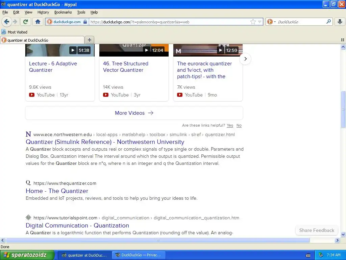Image resolution: width=346 pixels, height=260 pixels.
Task: Click the Share Feedback button
Action: (317, 230)
